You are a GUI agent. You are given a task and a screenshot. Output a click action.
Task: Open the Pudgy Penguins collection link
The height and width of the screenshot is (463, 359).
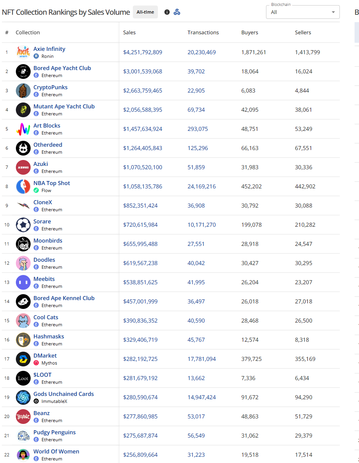tap(55, 432)
